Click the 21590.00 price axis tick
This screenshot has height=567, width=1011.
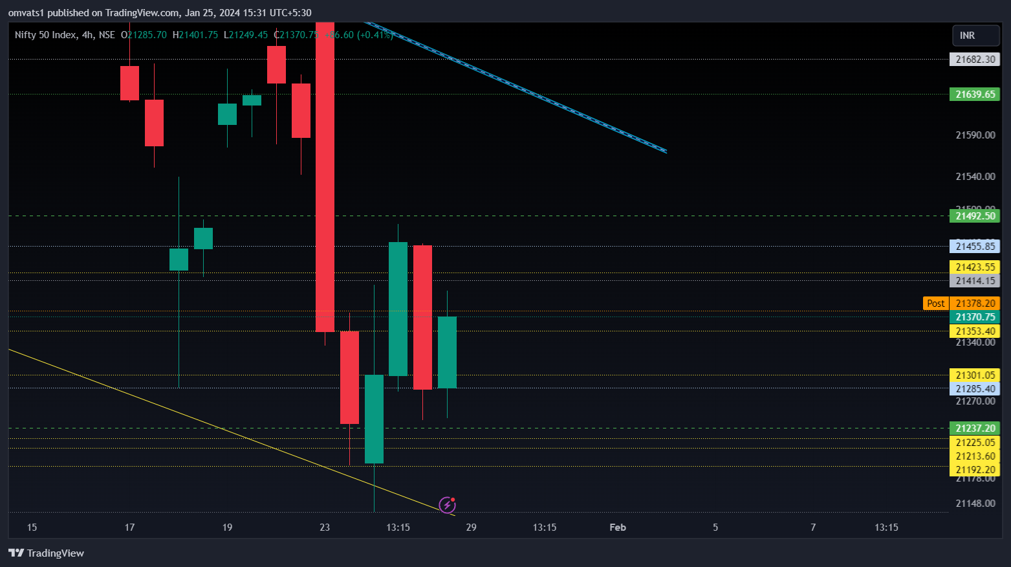pos(975,135)
